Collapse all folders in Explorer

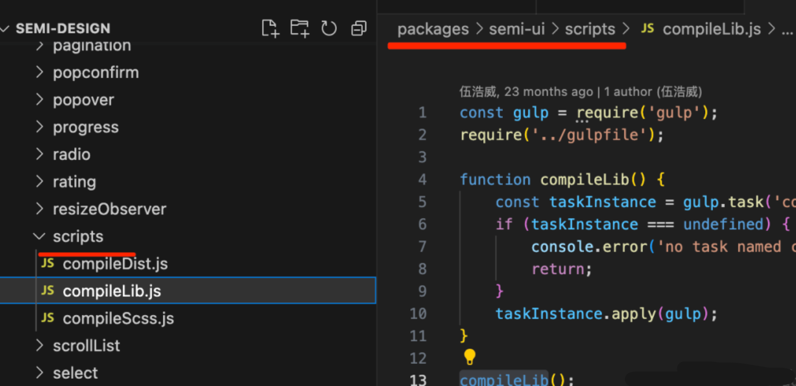[358, 28]
